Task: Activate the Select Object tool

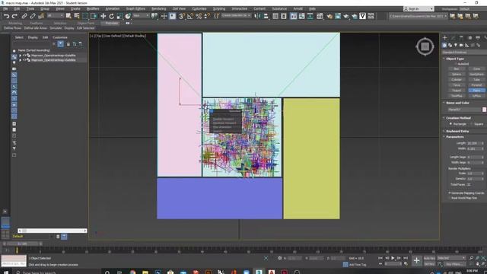Action: tap(68, 16)
